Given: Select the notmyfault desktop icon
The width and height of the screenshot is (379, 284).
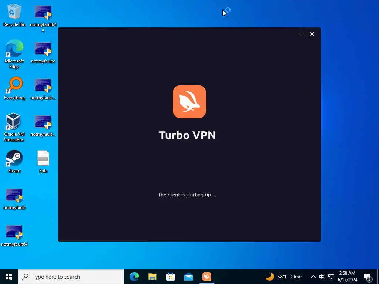Looking at the screenshot, I should tap(14, 199).
